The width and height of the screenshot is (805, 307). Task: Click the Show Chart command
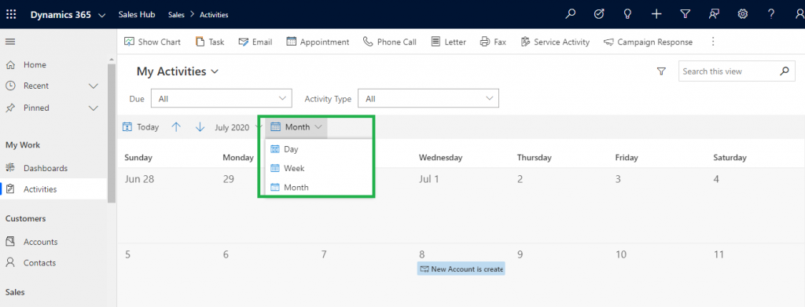153,42
